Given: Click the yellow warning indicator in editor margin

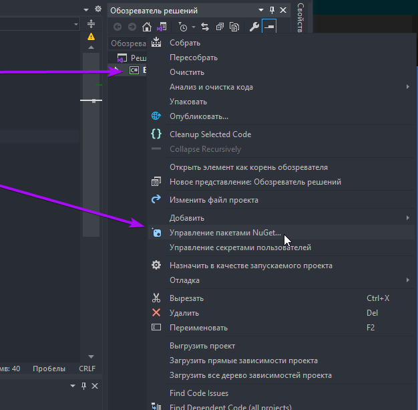Looking at the screenshot, I should click(x=91, y=37).
